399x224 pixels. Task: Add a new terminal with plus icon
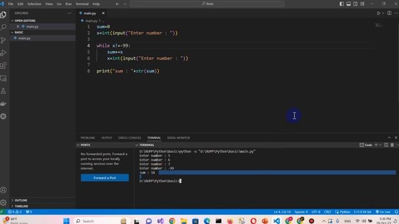point(376,145)
